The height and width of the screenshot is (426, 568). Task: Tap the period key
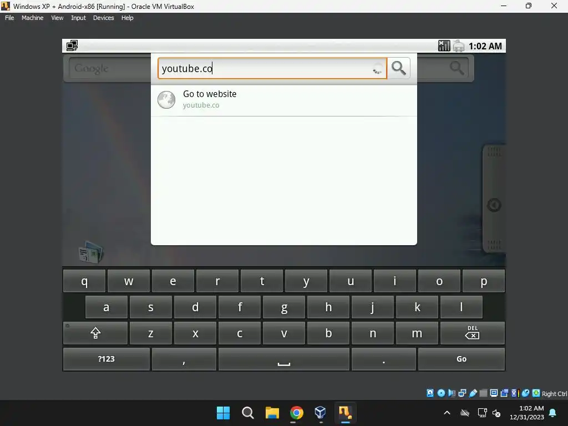click(384, 359)
